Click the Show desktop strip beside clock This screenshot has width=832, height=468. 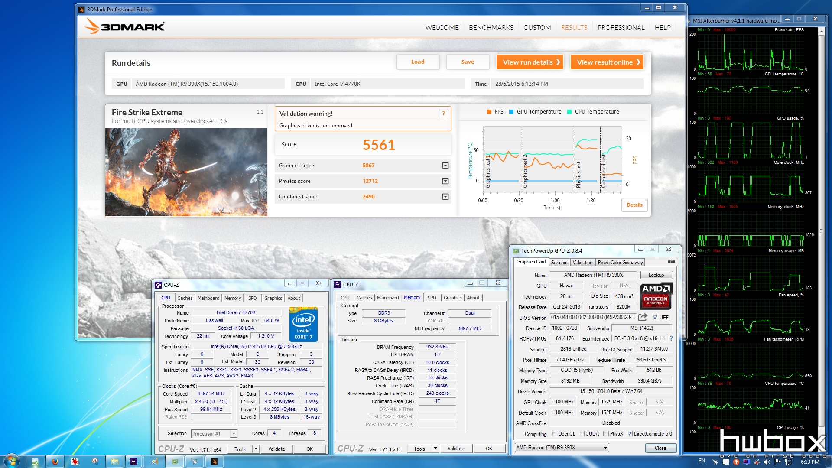[829, 461]
